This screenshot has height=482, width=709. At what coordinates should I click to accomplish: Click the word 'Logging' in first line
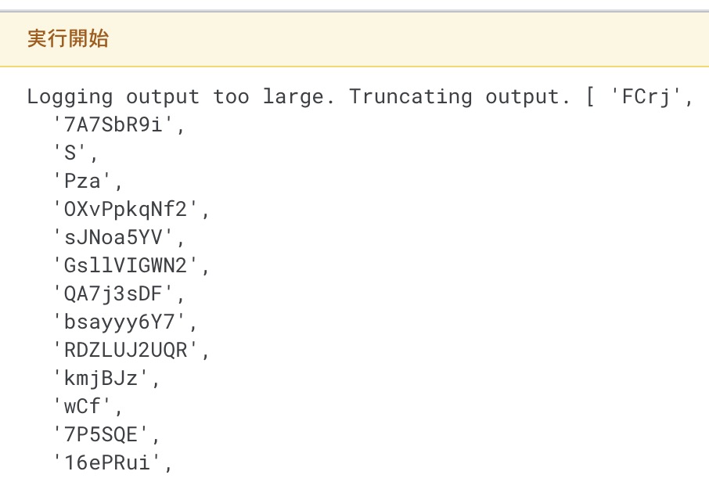70,97
